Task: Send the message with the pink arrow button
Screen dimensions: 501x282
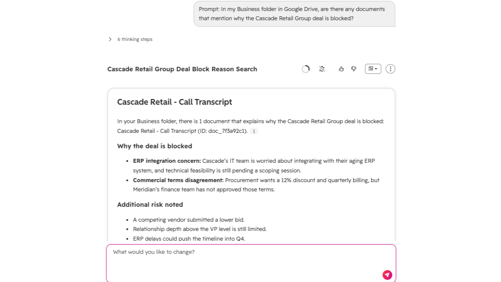Action: [387, 275]
